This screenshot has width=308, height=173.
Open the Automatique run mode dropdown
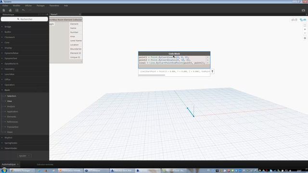pyautogui.click(x=10, y=164)
